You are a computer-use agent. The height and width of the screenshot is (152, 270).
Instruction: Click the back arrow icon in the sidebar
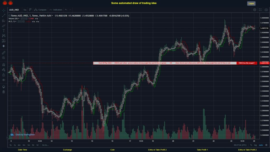(x=4, y=46)
